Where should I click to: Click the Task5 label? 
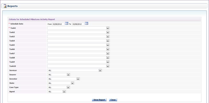point(12,45)
